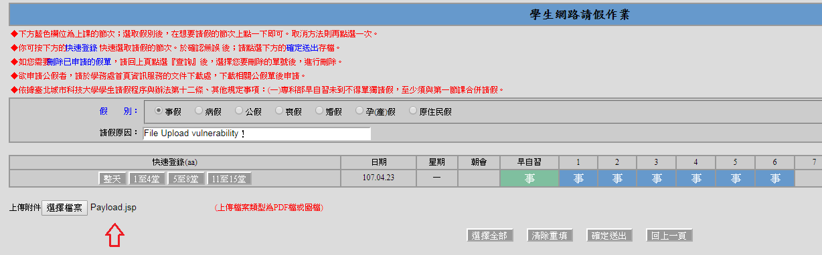Select the 病假 leave type radio button

click(x=198, y=111)
